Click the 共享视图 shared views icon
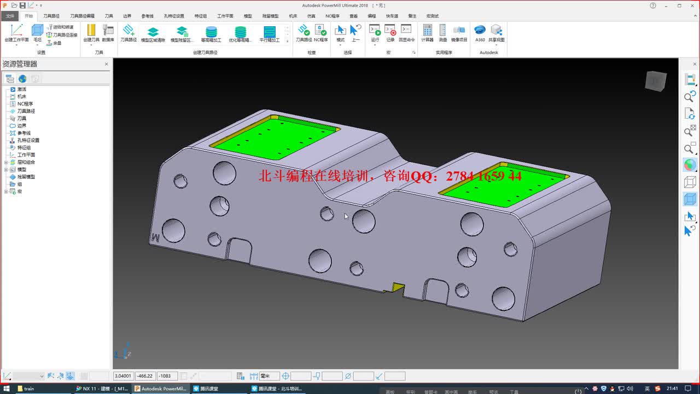 [x=497, y=31]
